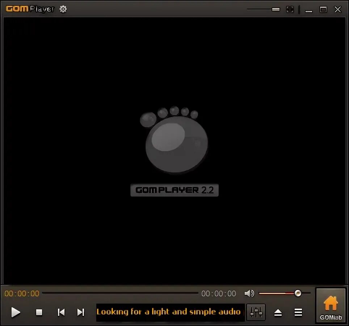Close the GOM Player window

338,9
